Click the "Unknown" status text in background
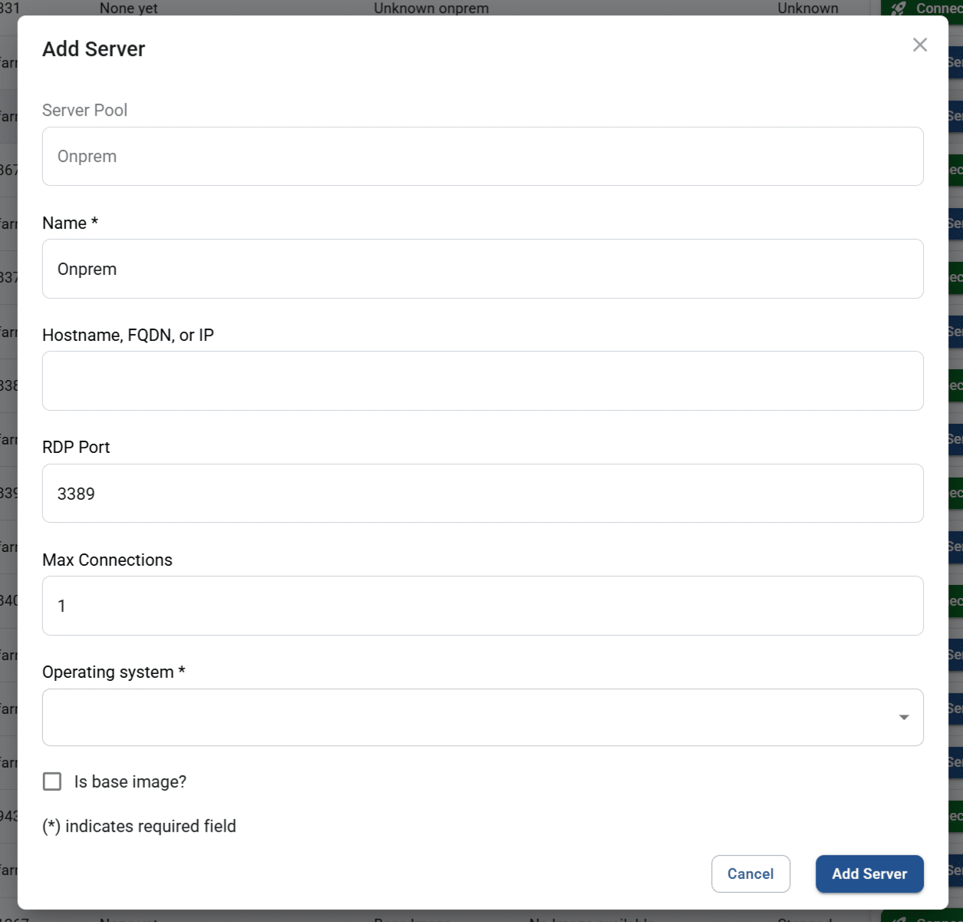This screenshot has width=963, height=922. pos(807,8)
